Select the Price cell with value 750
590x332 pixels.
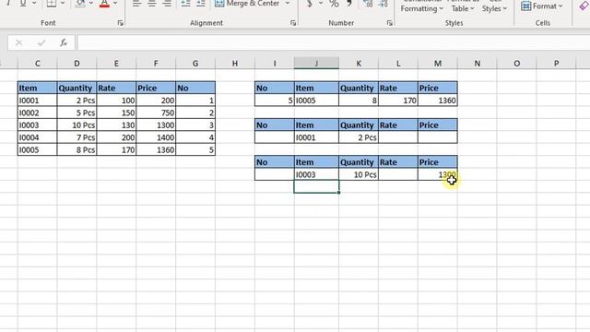(x=156, y=113)
